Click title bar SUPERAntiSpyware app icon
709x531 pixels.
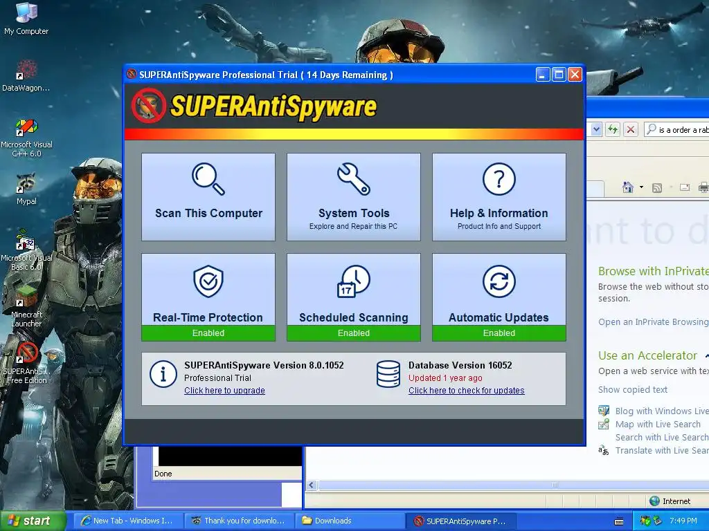click(132, 75)
